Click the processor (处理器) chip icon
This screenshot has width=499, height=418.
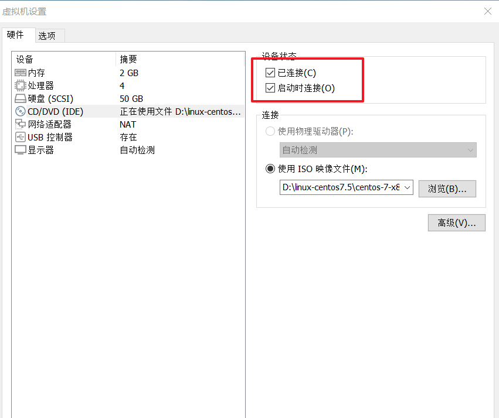pos(21,85)
